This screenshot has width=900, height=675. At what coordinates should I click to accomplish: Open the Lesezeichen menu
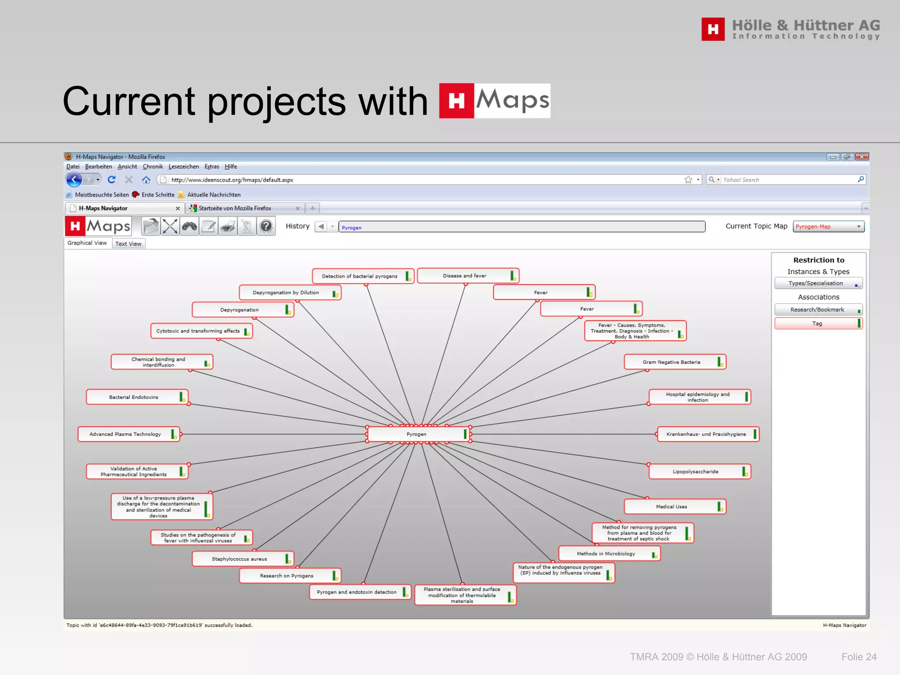[184, 167]
